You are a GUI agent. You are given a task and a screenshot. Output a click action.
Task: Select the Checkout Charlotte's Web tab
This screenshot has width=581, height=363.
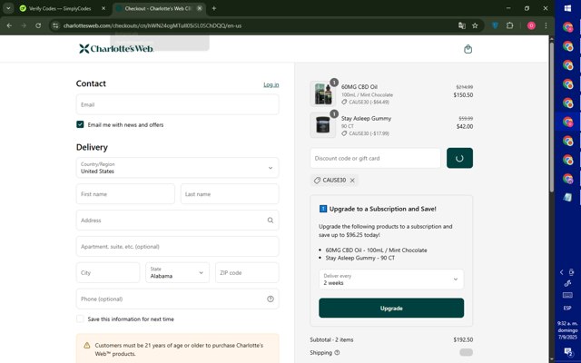click(x=157, y=8)
